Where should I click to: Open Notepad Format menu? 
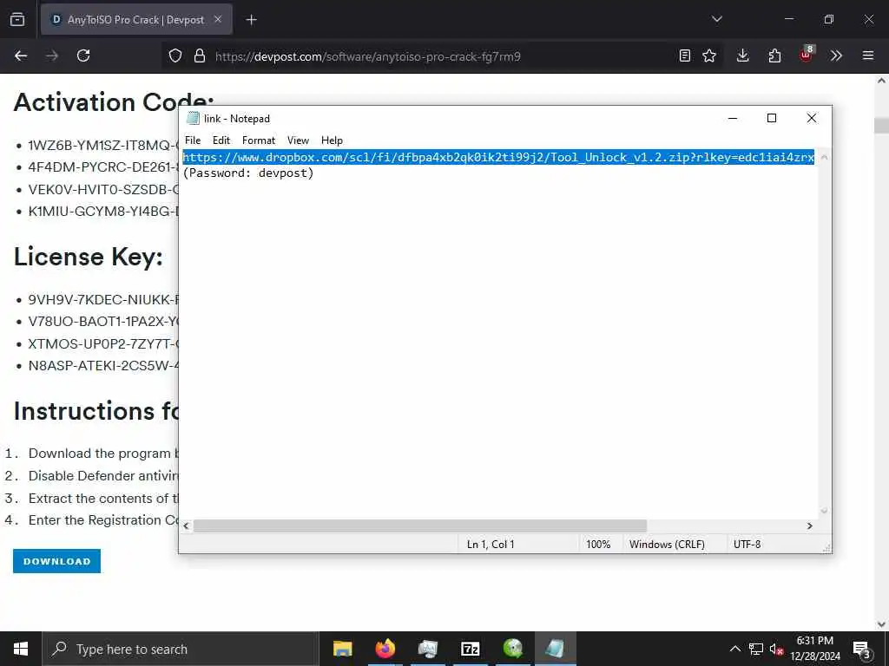point(259,140)
